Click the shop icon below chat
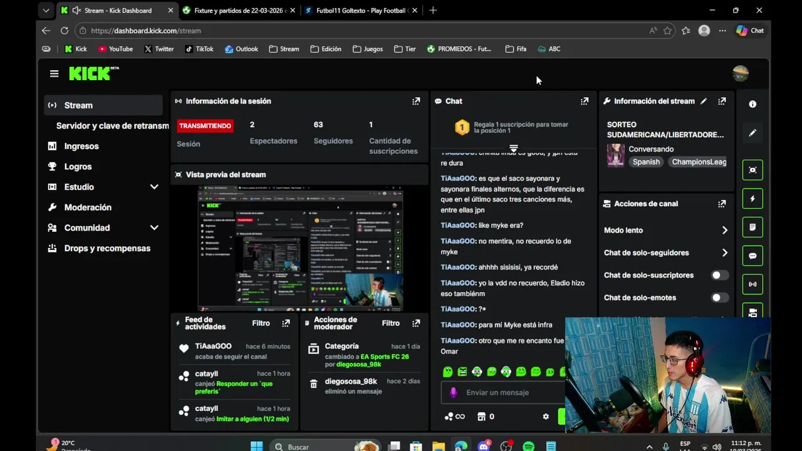Image resolution: width=802 pixels, height=451 pixels. coord(481,417)
